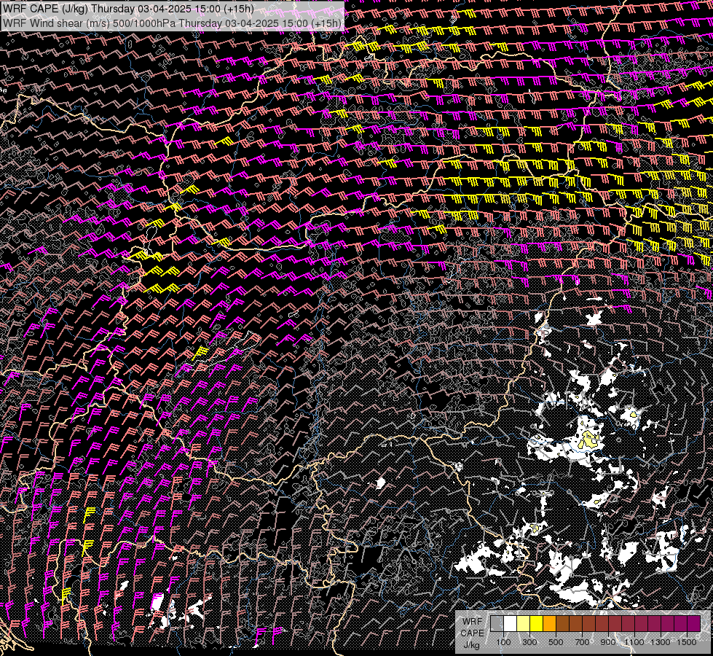Click the '500' legend value
Screen dimensions: 713x656
[x=556, y=642]
